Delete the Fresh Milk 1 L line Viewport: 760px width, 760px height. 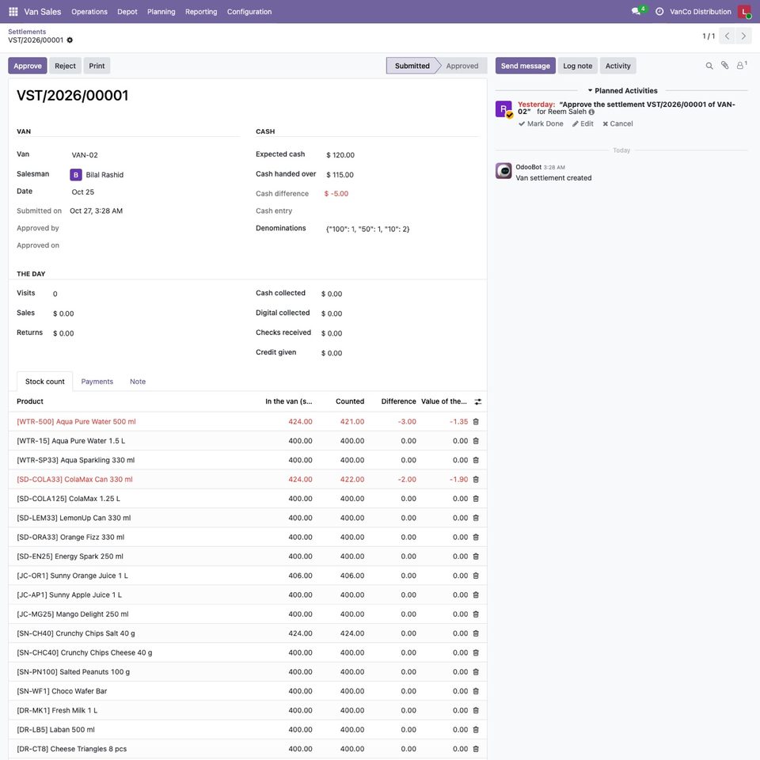click(476, 711)
